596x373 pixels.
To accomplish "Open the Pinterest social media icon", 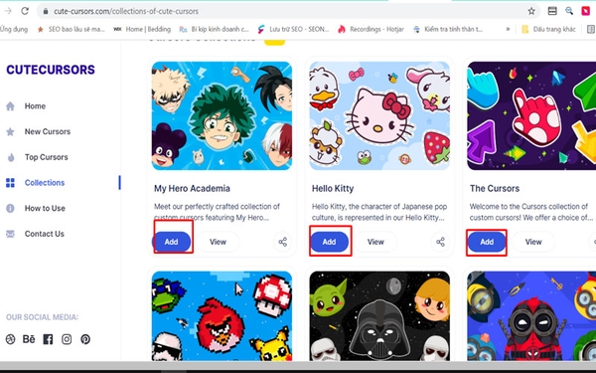I will click(x=85, y=339).
